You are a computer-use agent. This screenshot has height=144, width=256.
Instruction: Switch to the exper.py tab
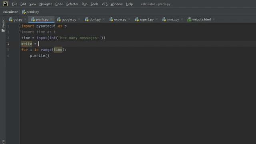pos(120,20)
